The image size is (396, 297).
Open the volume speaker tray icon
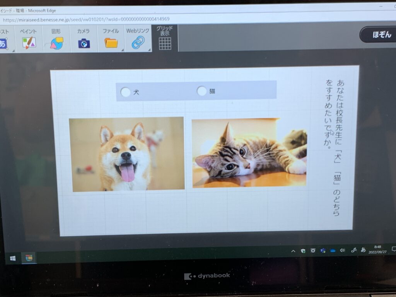pyautogui.click(x=342, y=251)
